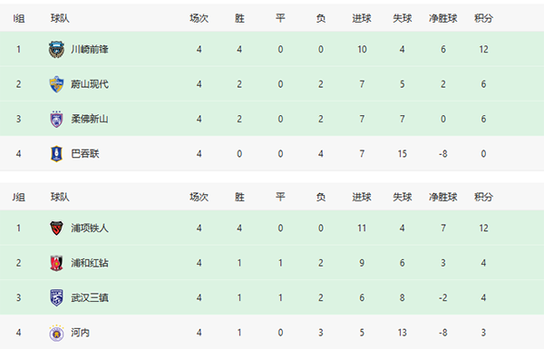Select the J组 group header label

[x=19, y=197]
